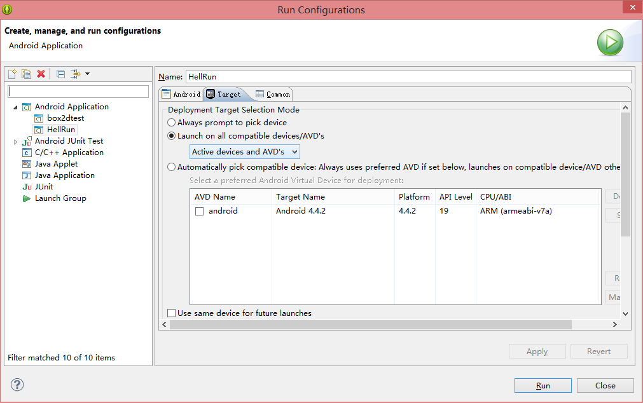
Task: Click the New launch configuration icon
Action: (x=12, y=74)
